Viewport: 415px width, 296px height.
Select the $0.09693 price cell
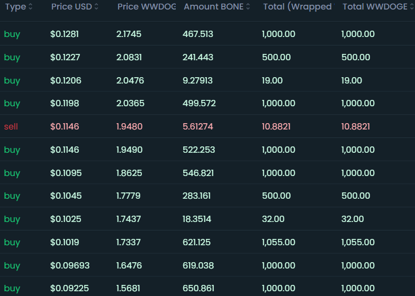70,265
